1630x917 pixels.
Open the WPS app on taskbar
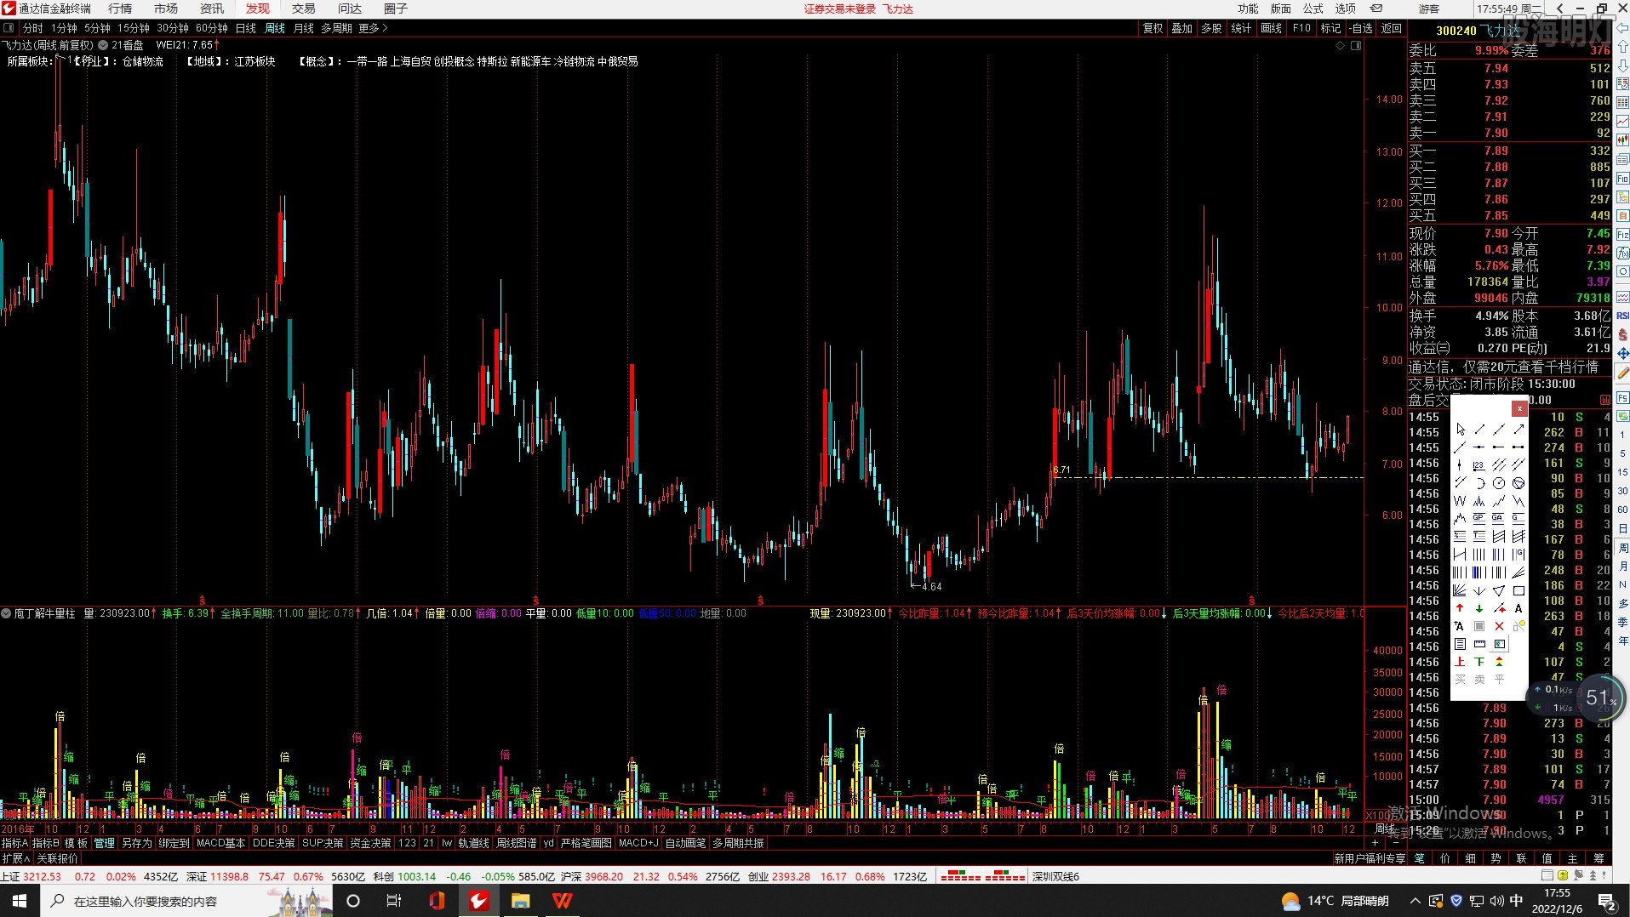coord(563,900)
